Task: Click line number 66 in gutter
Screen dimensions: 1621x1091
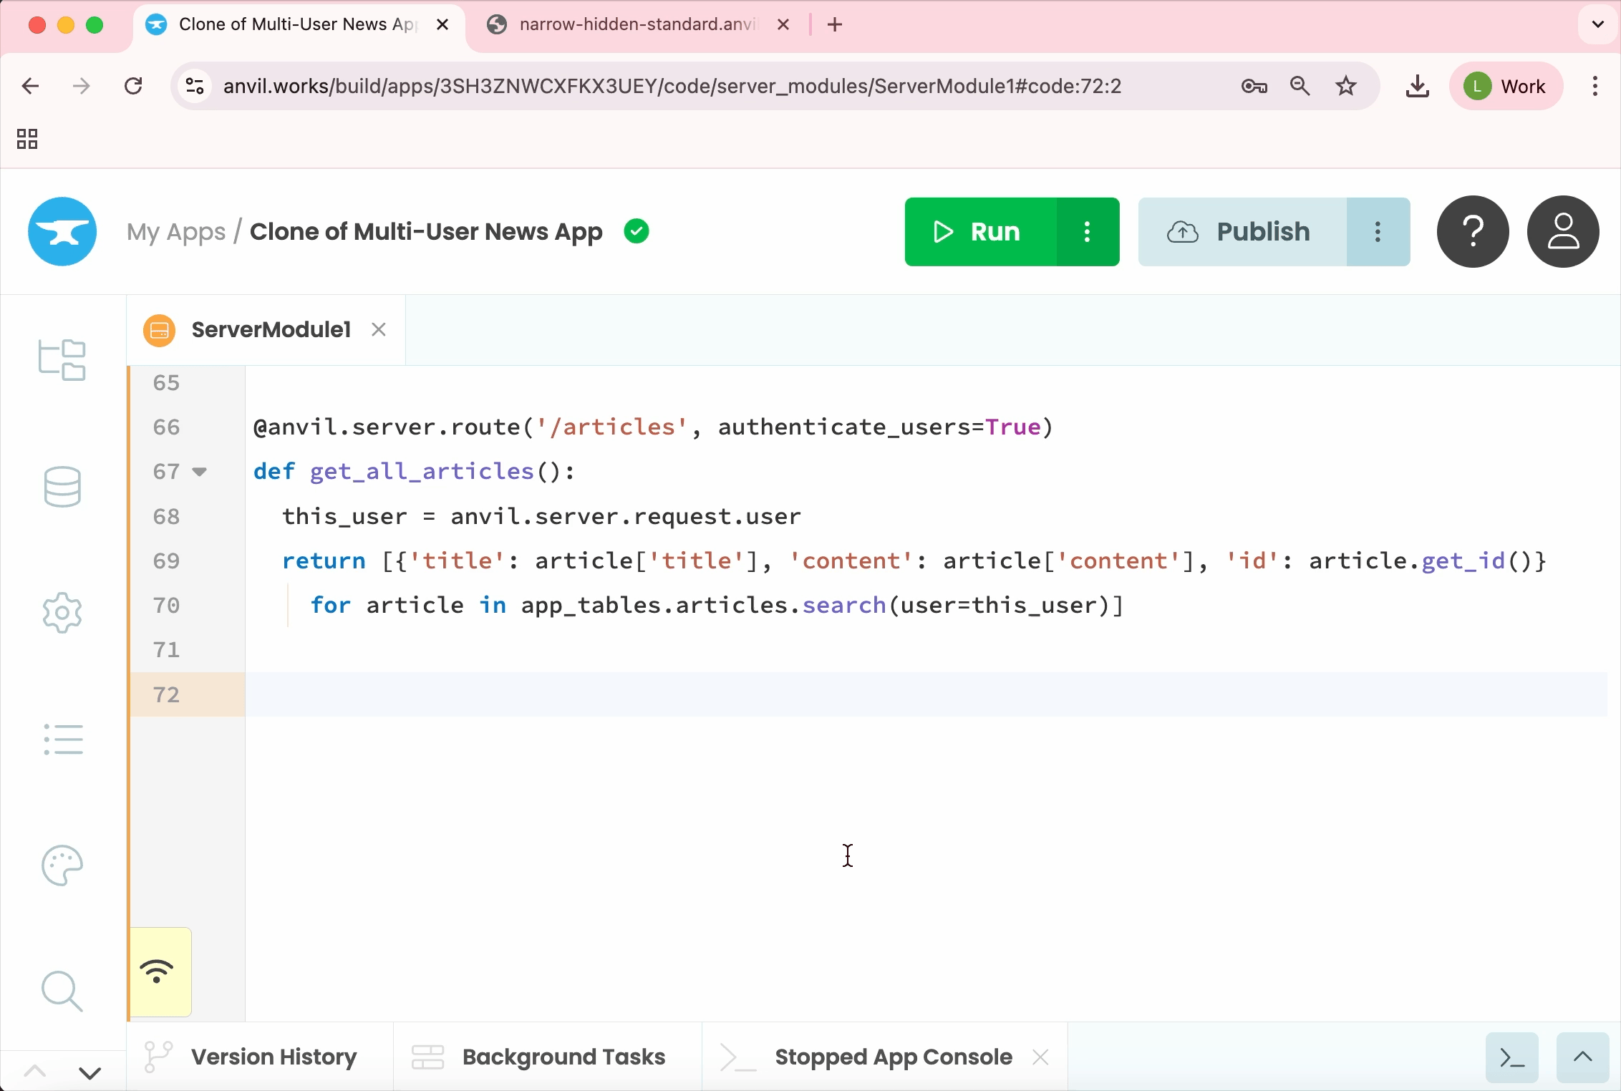Action: click(x=166, y=427)
